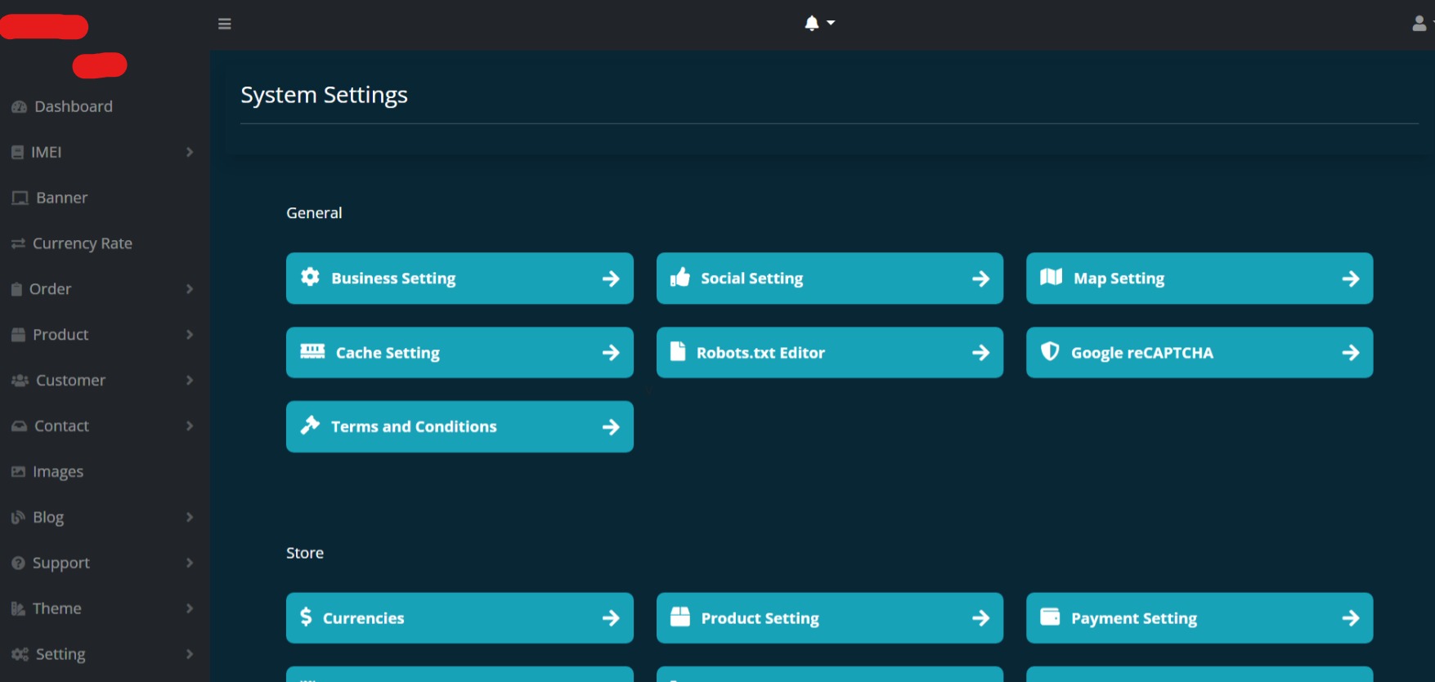Click the memory icon on Cache Setting

312,351
